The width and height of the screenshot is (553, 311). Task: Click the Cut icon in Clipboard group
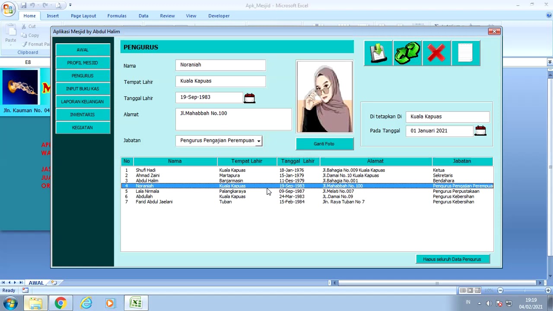[24, 26]
